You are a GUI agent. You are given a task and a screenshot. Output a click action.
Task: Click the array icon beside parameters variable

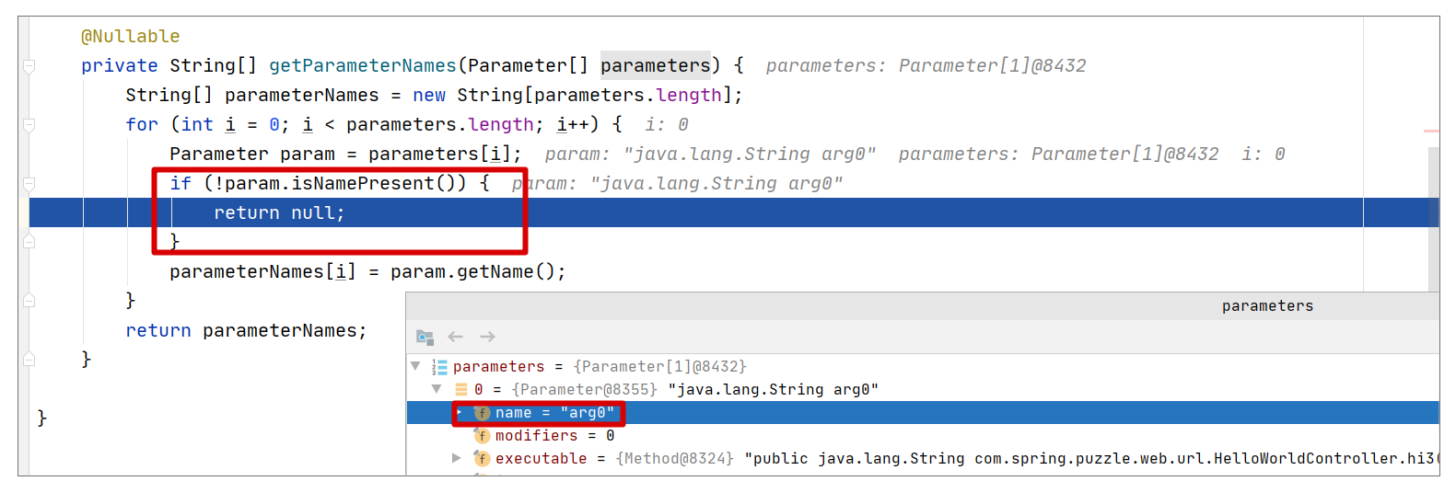(440, 367)
